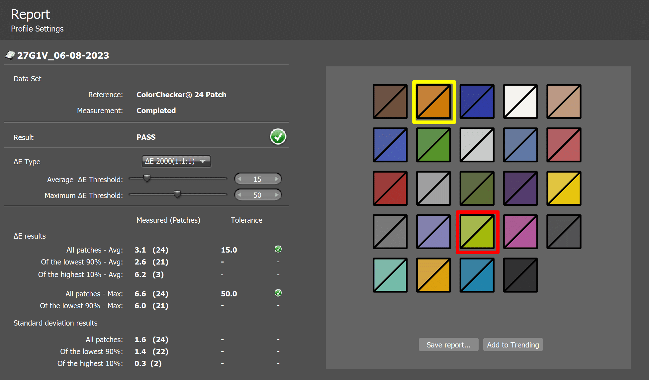Click the All patches Avg tolerance checkmark
The image size is (649, 380).
278,249
